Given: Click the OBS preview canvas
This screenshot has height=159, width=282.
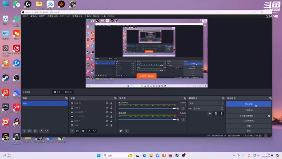Looking at the screenshot, I should click(x=146, y=53).
